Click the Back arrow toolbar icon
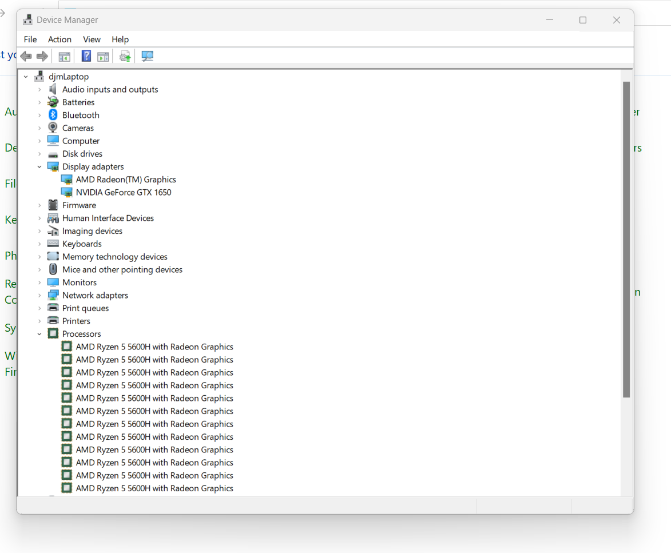671x553 pixels. coord(26,56)
